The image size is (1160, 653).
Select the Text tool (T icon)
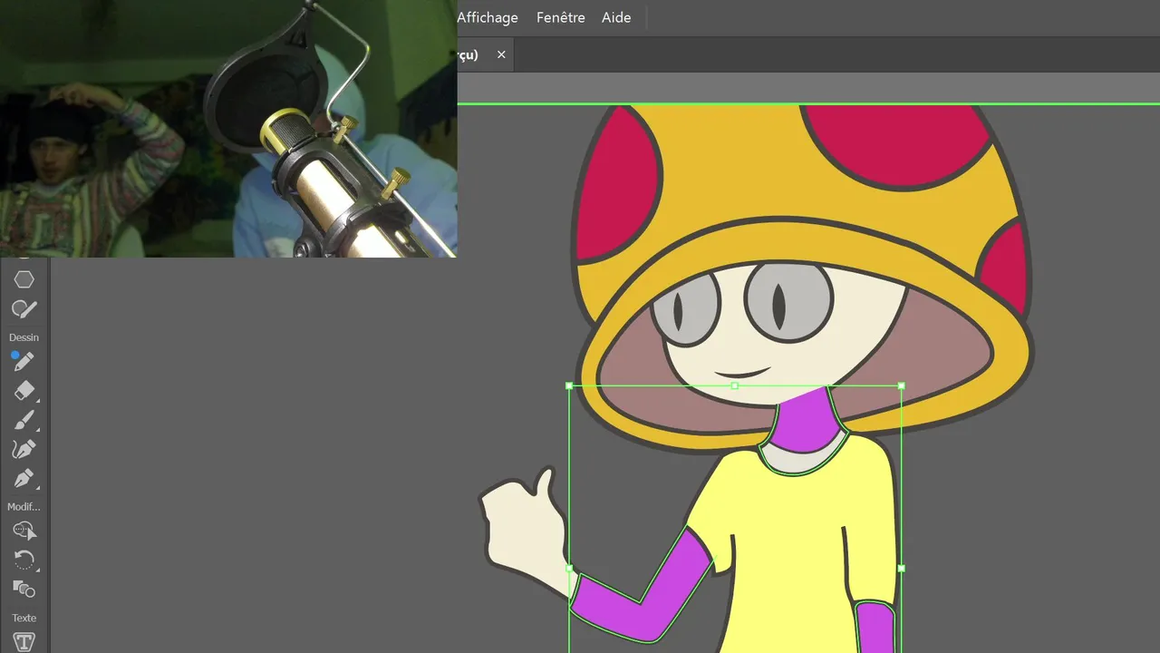(24, 641)
